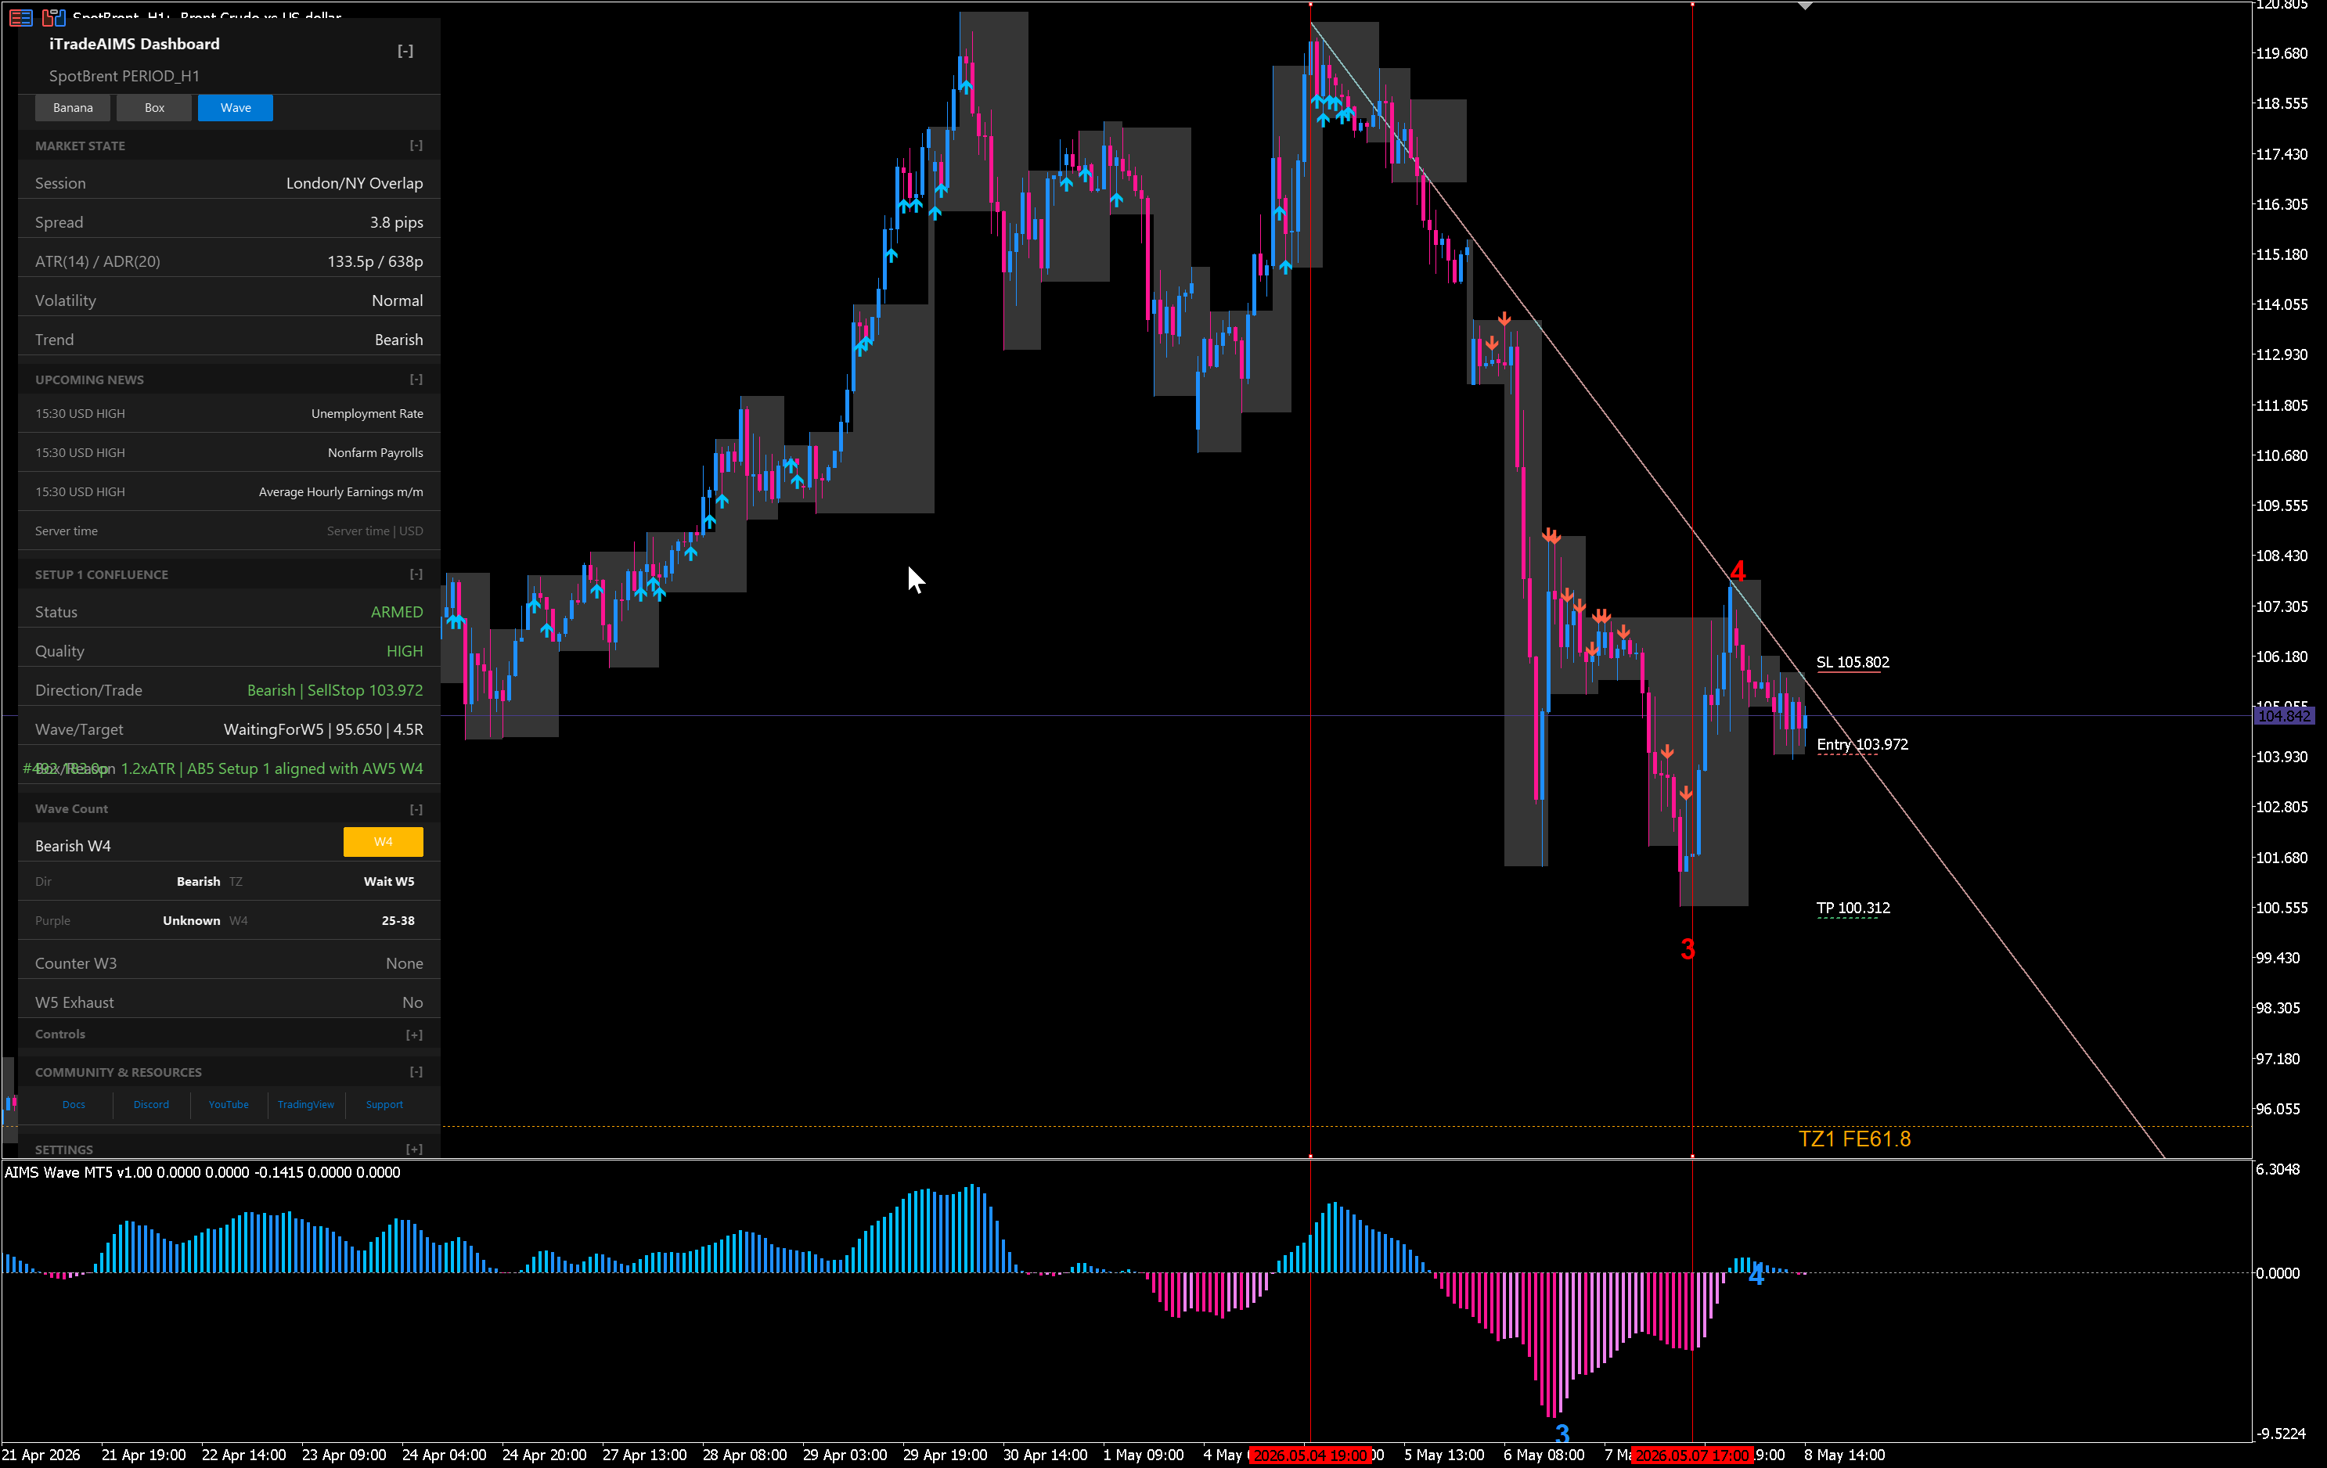Screen dimensions: 2327x1468
Task: Switch dashboard to Box mode
Action: pos(155,107)
